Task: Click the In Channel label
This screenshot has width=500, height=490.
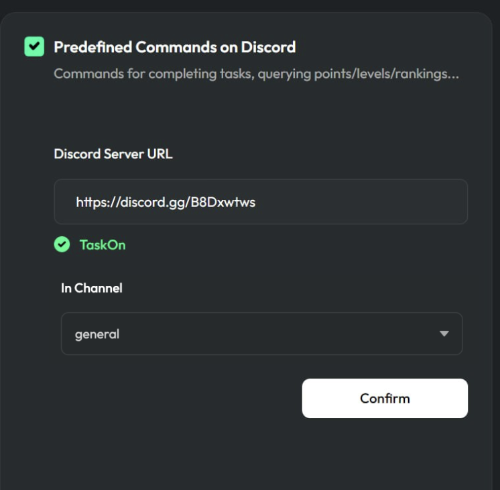Action: [92, 288]
